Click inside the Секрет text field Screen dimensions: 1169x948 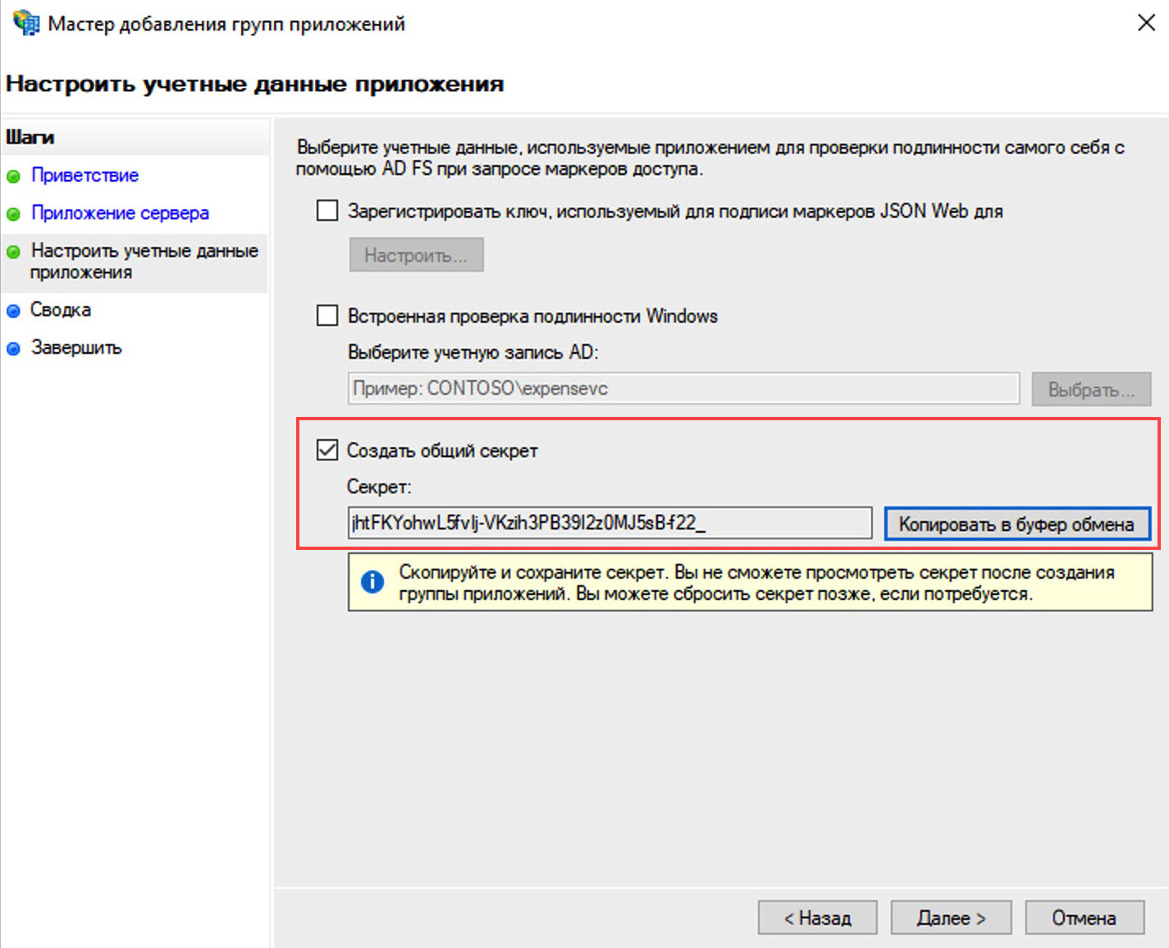pyautogui.click(x=609, y=523)
